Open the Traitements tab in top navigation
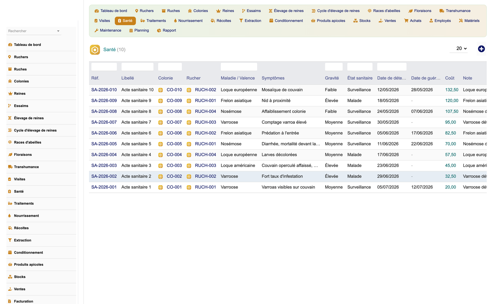This screenshot has height=304, width=492. tap(153, 21)
